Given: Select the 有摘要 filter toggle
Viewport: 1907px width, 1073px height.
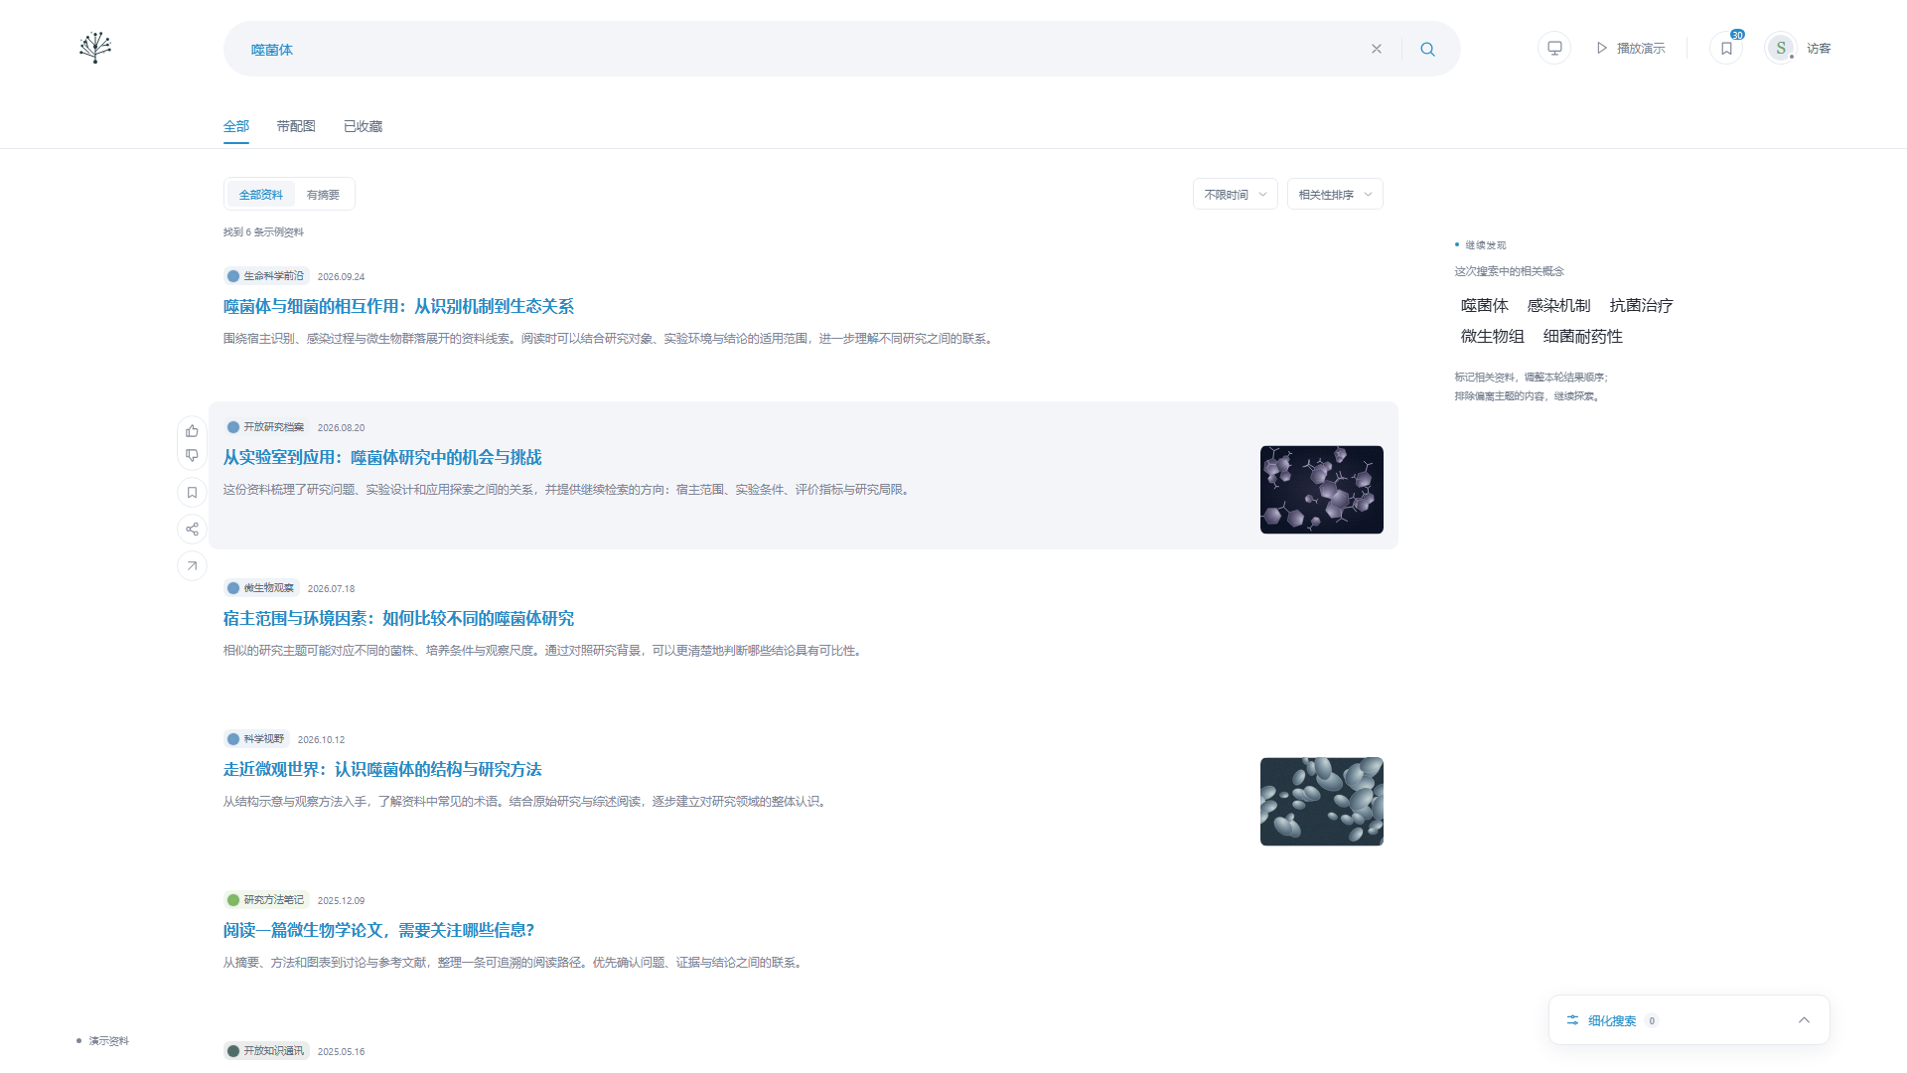Looking at the screenshot, I should point(323,194).
